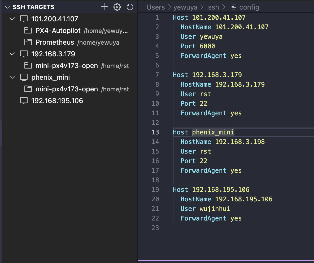
Task: Click monitor icon next to 192.168.195.106
Action: [24, 101]
